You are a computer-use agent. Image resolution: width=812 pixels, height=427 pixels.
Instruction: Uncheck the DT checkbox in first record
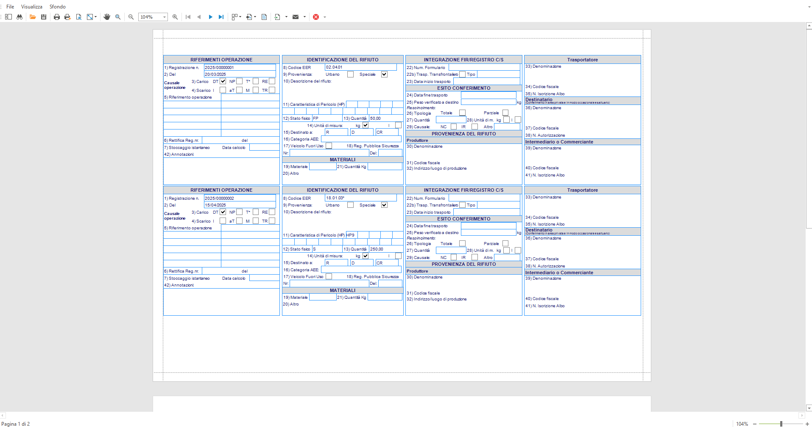click(223, 81)
